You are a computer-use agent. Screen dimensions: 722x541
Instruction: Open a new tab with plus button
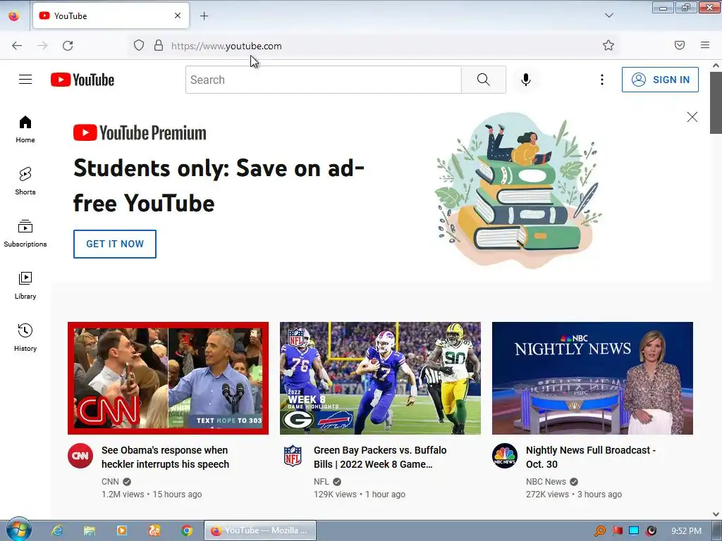tap(204, 16)
